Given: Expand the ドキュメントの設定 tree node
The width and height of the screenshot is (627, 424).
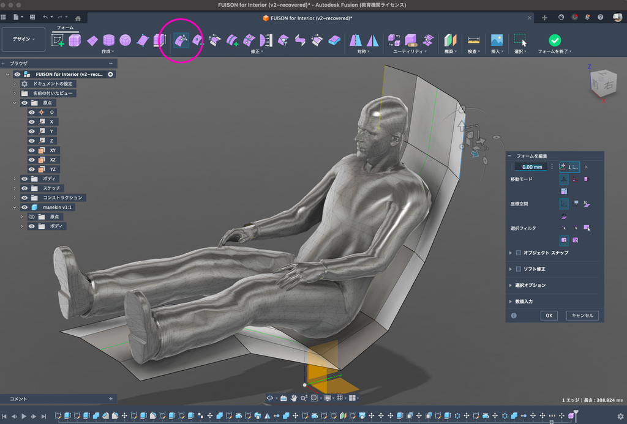Looking at the screenshot, I should click(x=15, y=84).
